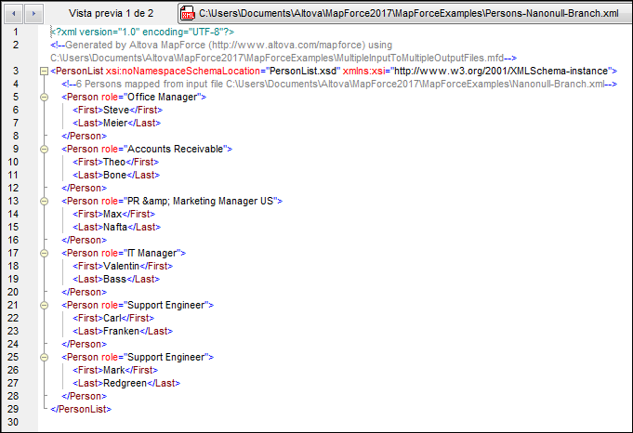Image resolution: width=633 pixels, height=433 pixels.
Task: Click the 'Vista previa 1 de 2' label
Action: point(112,14)
